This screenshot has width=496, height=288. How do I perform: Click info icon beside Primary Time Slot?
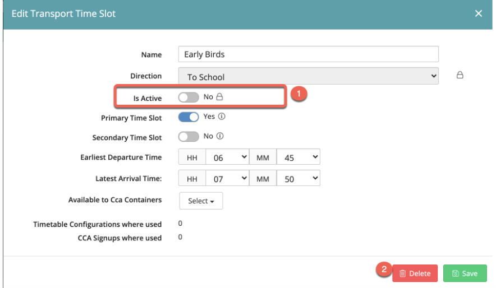221,117
